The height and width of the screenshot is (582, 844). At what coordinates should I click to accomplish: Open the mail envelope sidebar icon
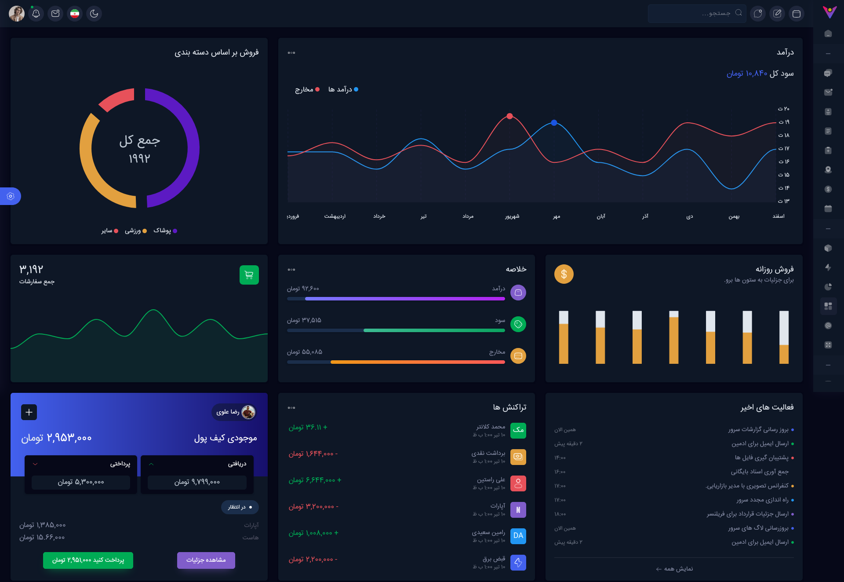828,92
